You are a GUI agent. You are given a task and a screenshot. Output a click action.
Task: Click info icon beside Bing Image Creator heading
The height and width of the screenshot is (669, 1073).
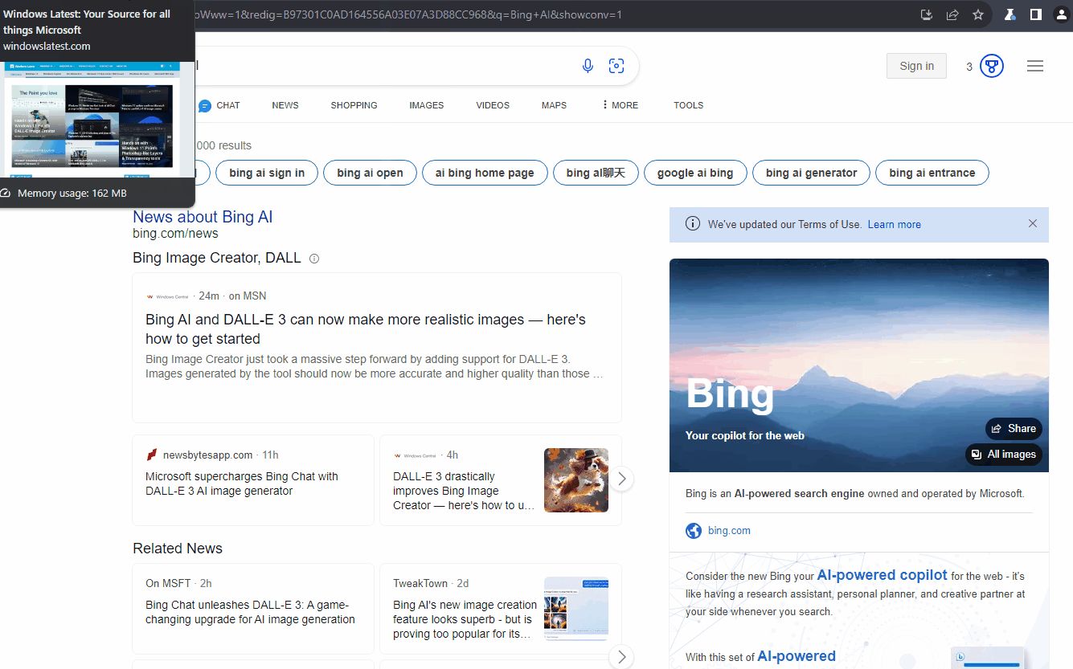click(314, 259)
